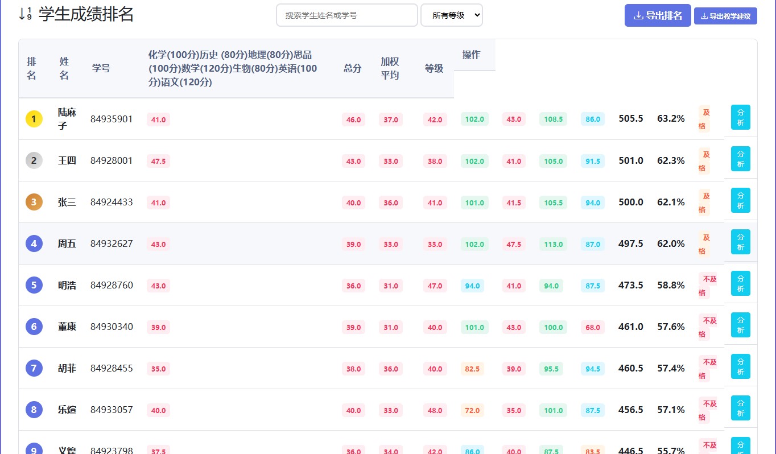Click 明浩's 不及格 grade tag
Image resolution: width=776 pixels, height=454 pixels.
pyautogui.click(x=707, y=286)
